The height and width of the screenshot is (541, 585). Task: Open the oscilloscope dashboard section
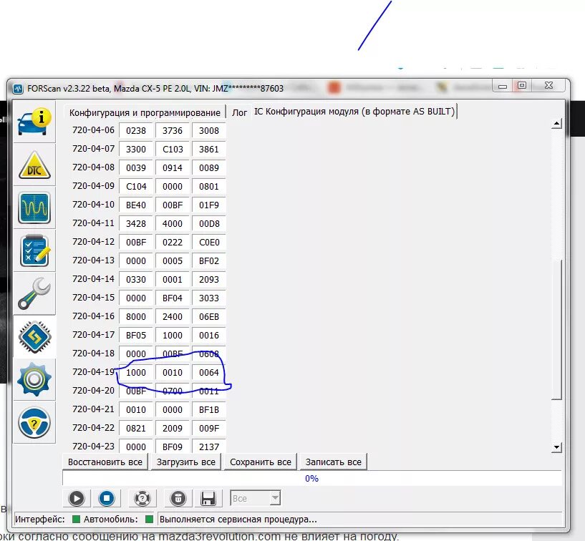(34, 208)
